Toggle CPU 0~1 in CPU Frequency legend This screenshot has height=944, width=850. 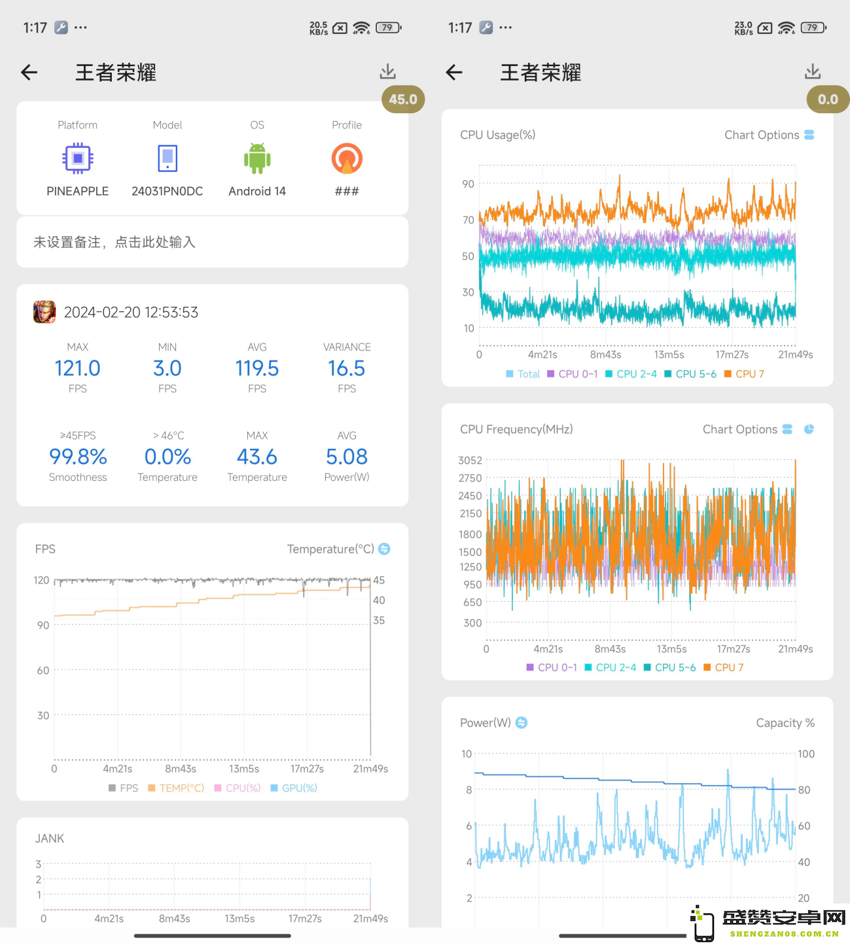(552, 667)
